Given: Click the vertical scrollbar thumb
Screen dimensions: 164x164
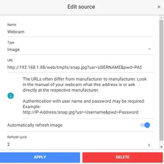Looking at the screenshot, I should click(x=161, y=80).
